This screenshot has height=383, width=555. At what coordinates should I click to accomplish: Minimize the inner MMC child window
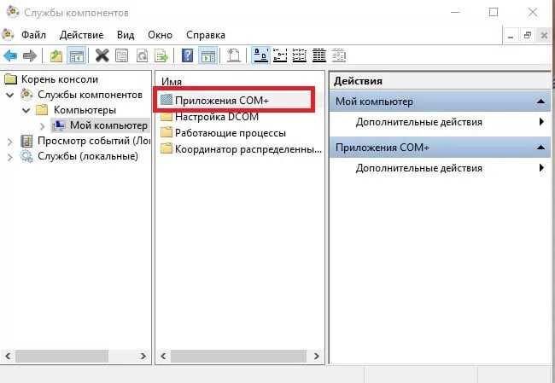pyautogui.click(x=511, y=36)
